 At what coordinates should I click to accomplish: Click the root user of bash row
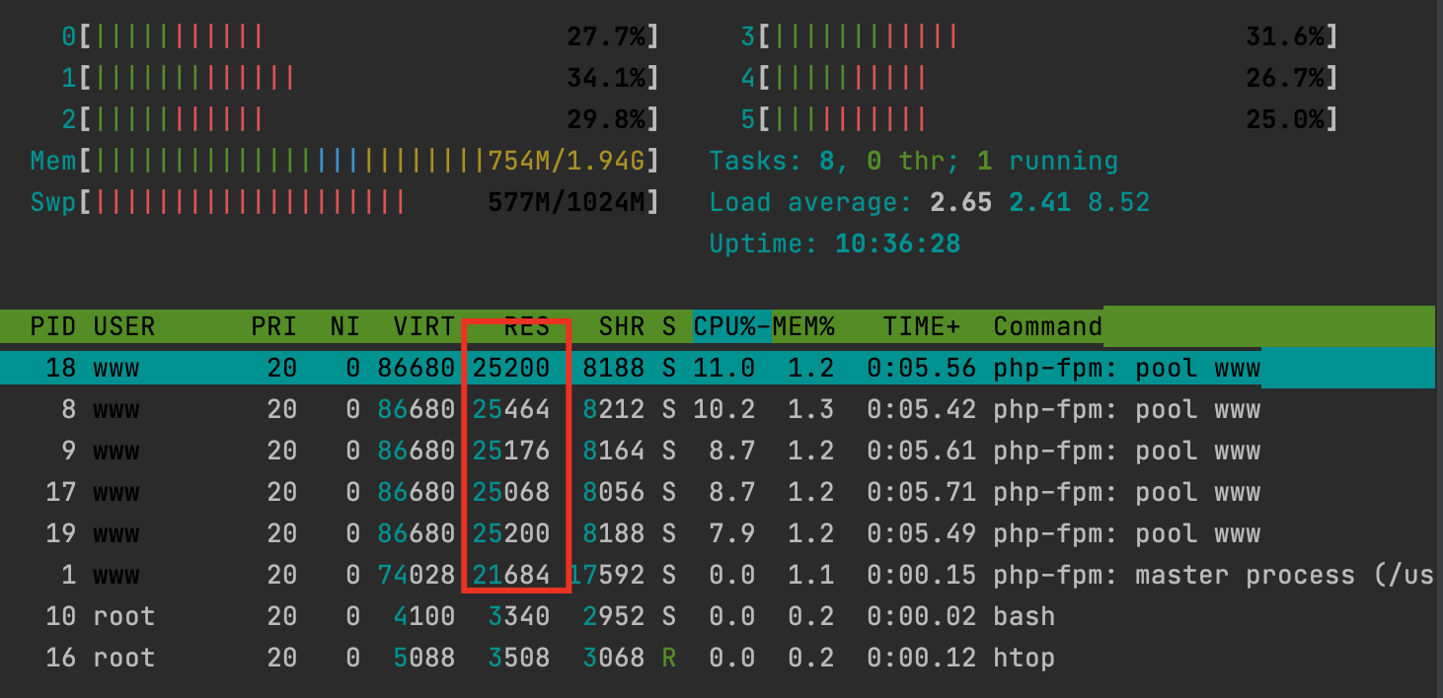[x=124, y=616]
